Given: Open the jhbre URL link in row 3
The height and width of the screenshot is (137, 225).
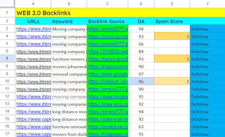Looking at the screenshot, I should click(x=34, y=29).
